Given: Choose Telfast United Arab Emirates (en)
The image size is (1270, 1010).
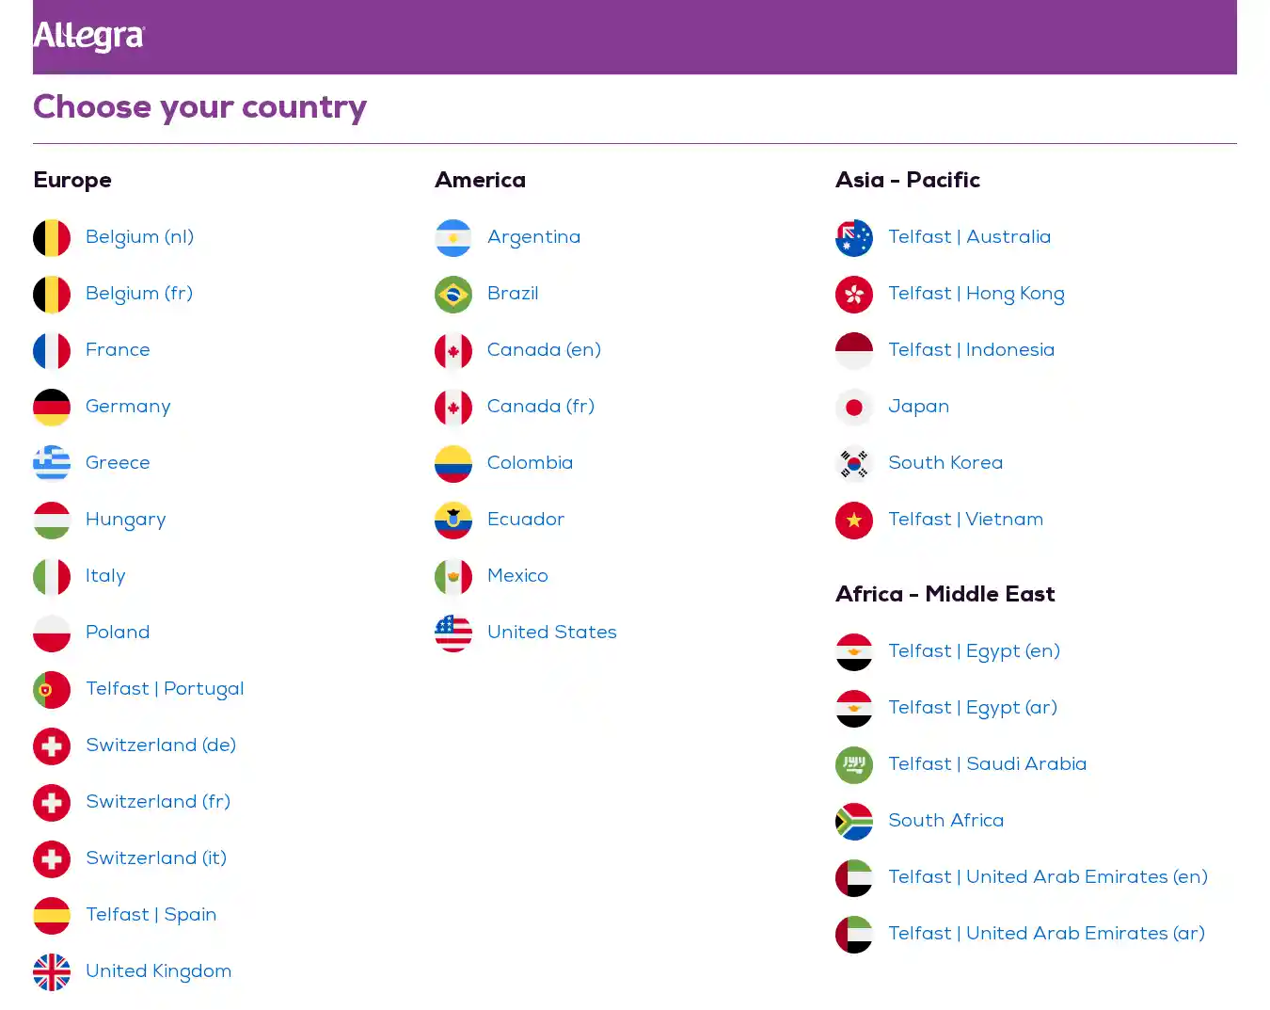Looking at the screenshot, I should [1047, 877].
